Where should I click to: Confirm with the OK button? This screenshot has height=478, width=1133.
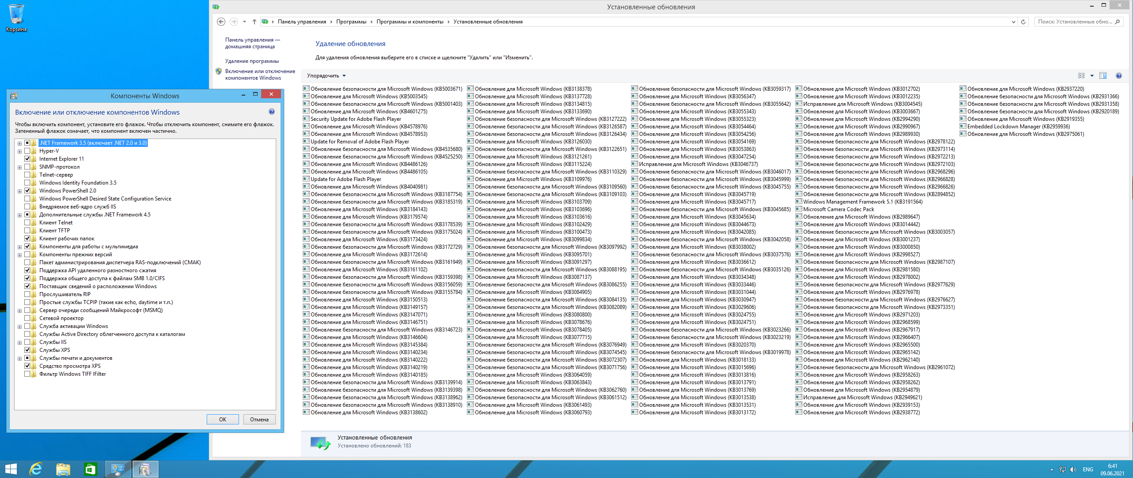[223, 419]
